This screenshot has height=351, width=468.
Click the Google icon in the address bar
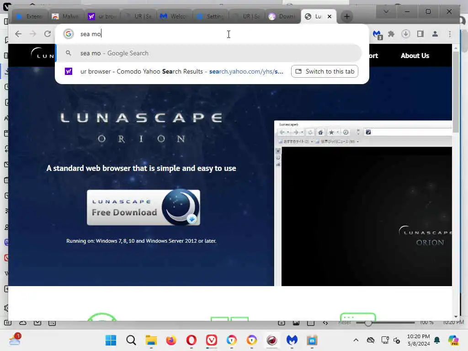69,34
